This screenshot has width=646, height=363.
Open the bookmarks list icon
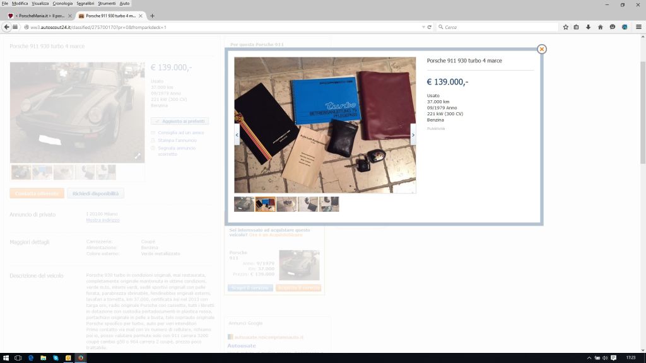[577, 27]
